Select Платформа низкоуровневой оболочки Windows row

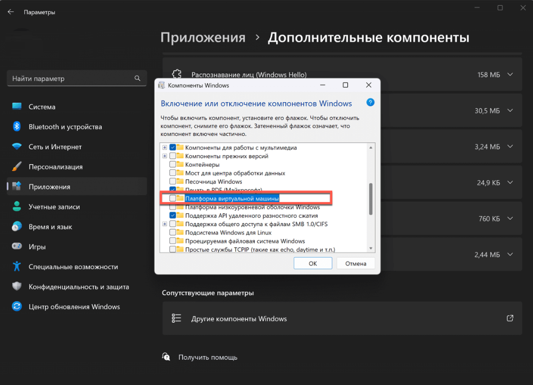[x=252, y=207]
